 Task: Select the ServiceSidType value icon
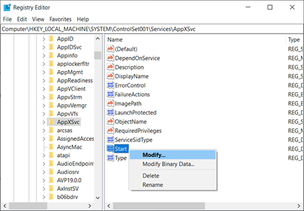(x=110, y=140)
